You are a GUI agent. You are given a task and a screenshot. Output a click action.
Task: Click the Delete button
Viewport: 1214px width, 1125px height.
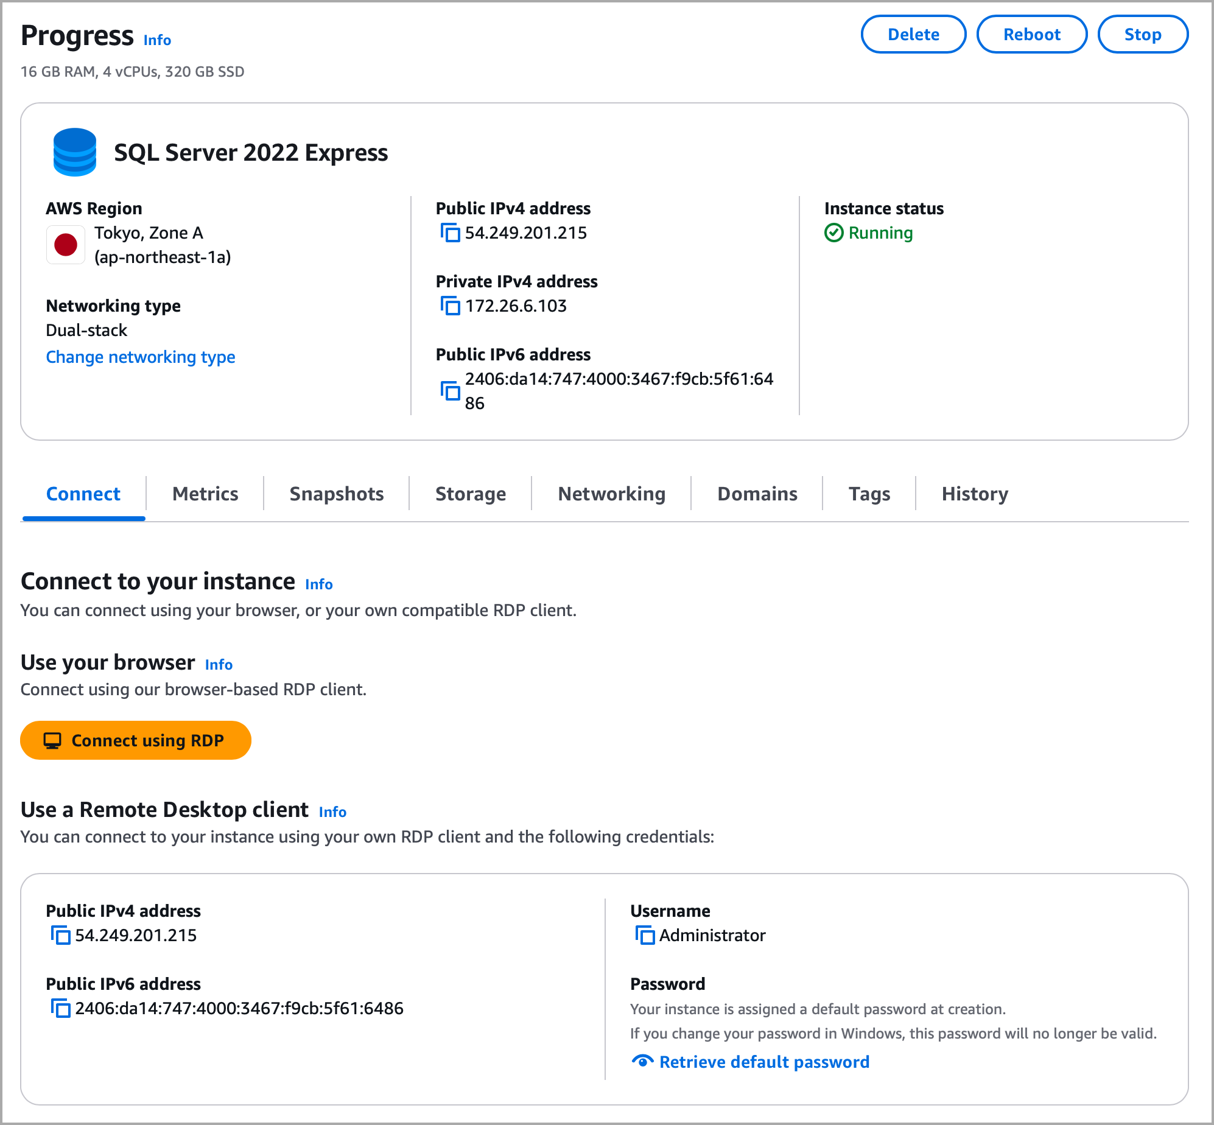pyautogui.click(x=913, y=35)
